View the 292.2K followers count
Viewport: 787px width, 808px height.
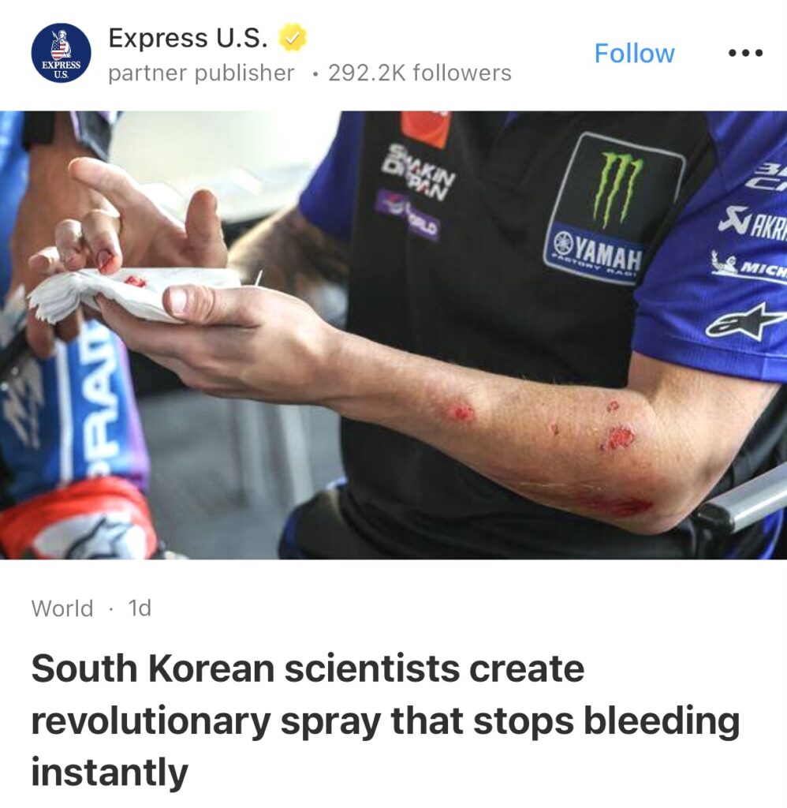pyautogui.click(x=420, y=73)
